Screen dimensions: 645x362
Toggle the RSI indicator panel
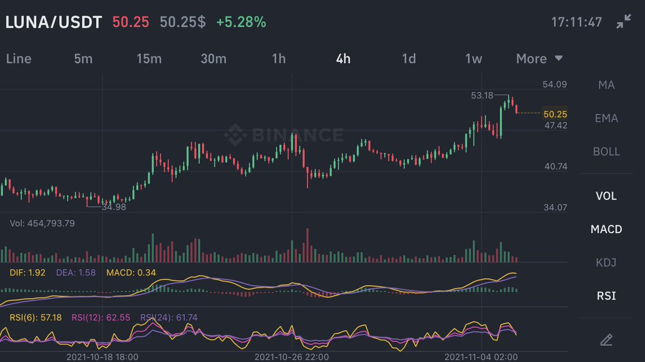pos(606,295)
